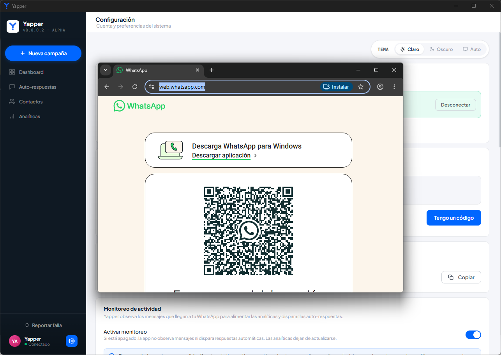Open Contactos page
Screen dimensions: 501x355
(43, 101)
